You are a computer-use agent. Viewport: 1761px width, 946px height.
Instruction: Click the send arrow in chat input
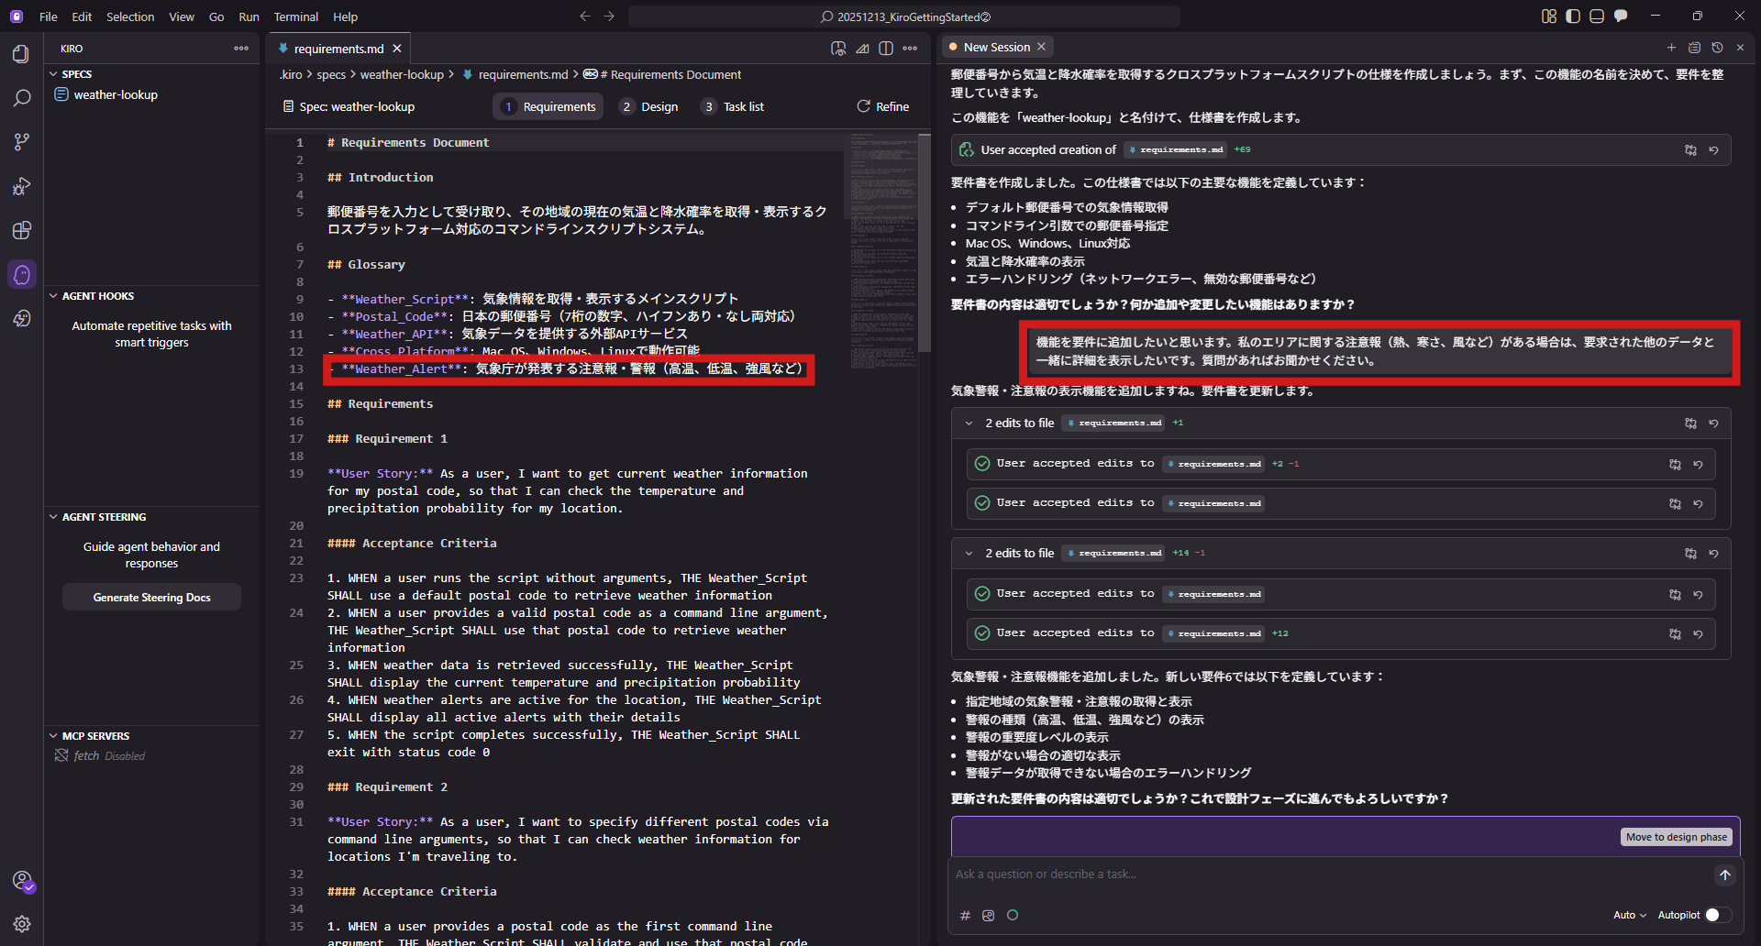(x=1724, y=875)
